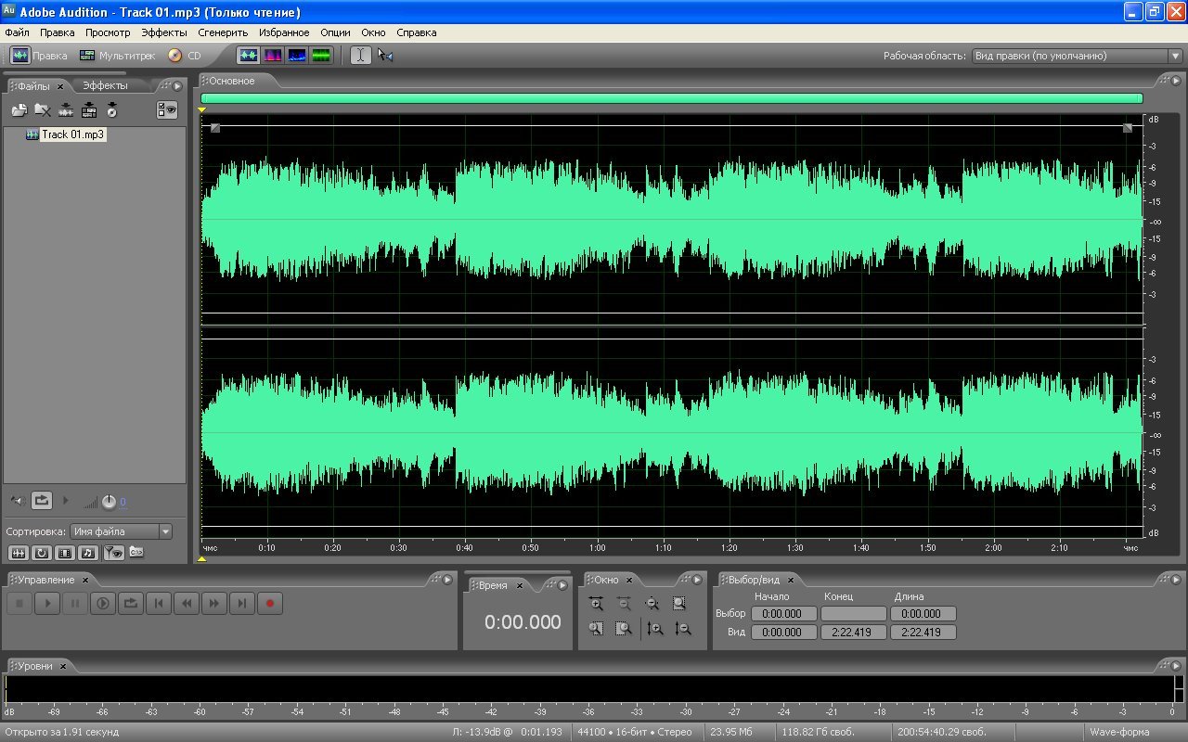The width and height of the screenshot is (1188, 742).
Task: Click the zoom in vertically icon
Action: coord(655,629)
